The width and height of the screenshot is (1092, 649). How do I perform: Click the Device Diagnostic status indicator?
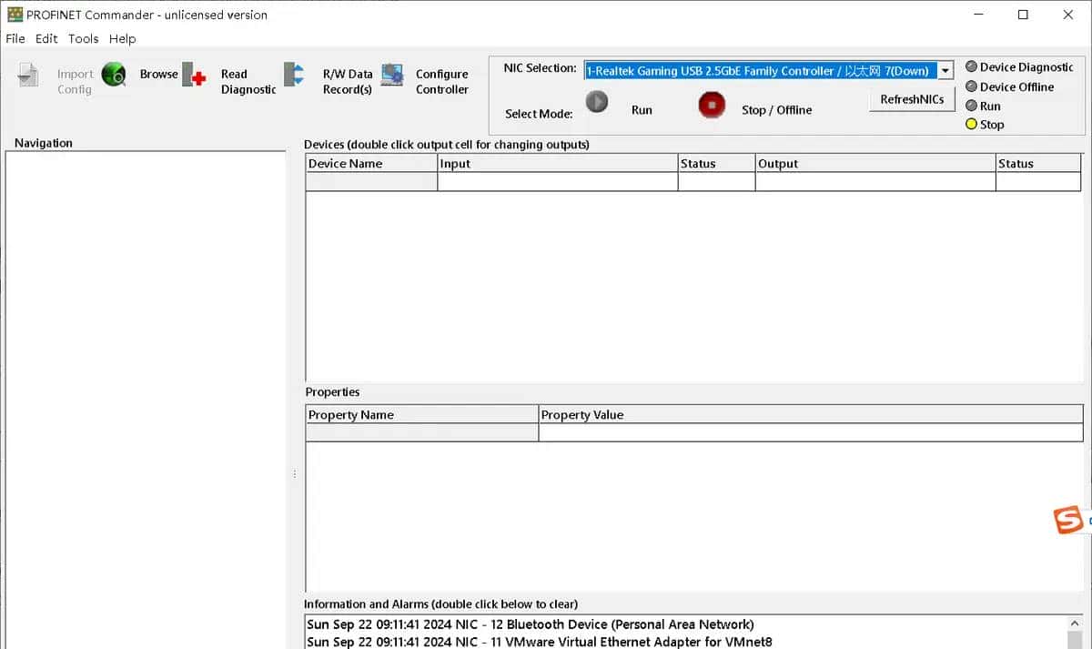click(x=971, y=66)
